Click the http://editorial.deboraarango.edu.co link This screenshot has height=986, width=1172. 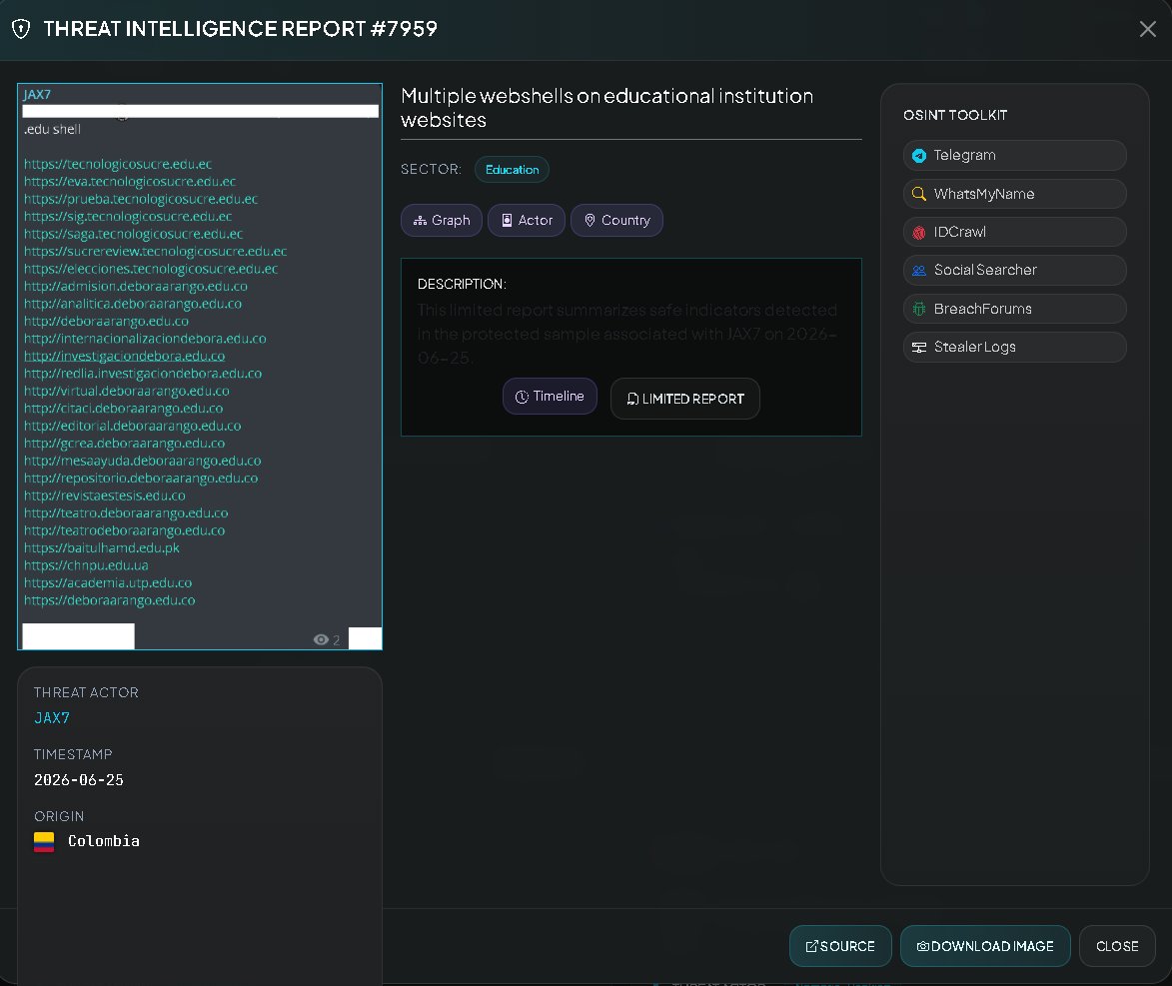(132, 427)
